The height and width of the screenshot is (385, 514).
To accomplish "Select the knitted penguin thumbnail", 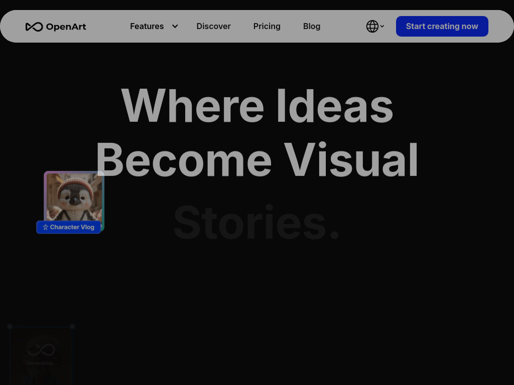I will pyautogui.click(x=74, y=197).
